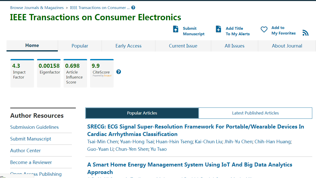This screenshot has height=178, width=316.
Task: Select the About Journal tab
Action: point(287,46)
